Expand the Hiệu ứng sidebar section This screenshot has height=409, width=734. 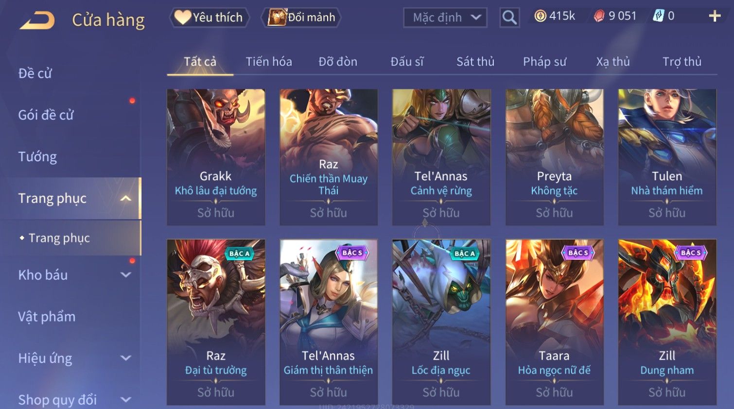(x=126, y=358)
